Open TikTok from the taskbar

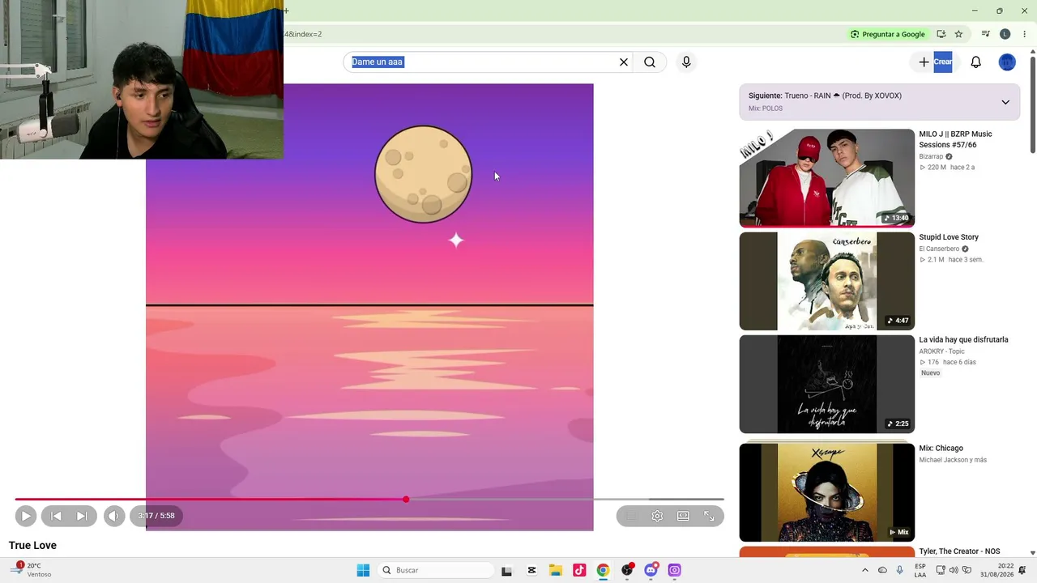(x=579, y=570)
